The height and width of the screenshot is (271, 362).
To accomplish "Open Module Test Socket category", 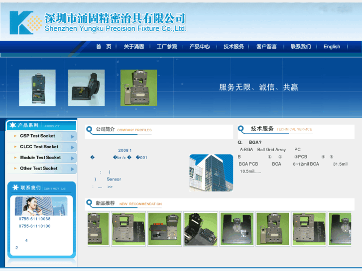I will point(40,158).
